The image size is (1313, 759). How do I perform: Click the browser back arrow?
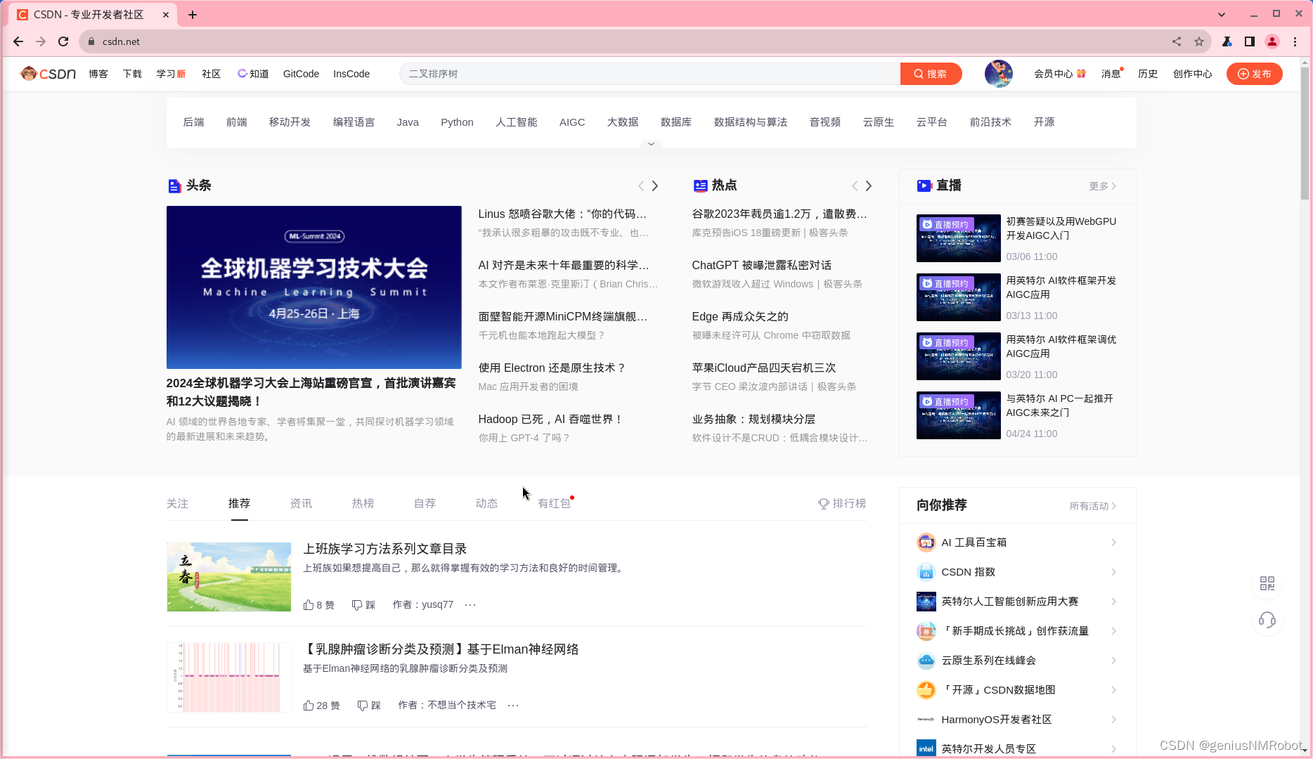coord(18,41)
